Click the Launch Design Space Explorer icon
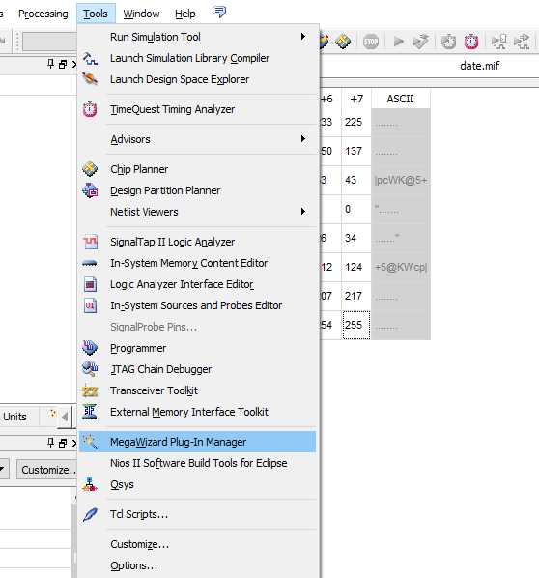Viewport: 539px width, 578px height. pos(90,79)
